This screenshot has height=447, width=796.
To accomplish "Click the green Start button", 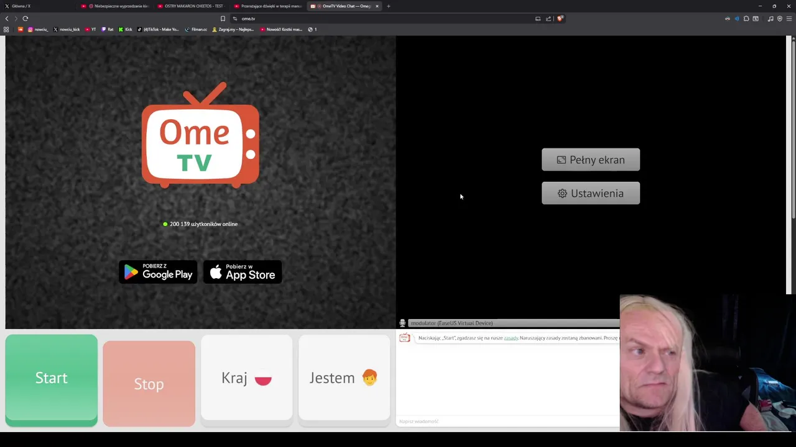I will pyautogui.click(x=51, y=379).
